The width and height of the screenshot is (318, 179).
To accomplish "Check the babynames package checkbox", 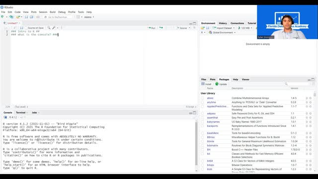I will [x=202, y=122].
